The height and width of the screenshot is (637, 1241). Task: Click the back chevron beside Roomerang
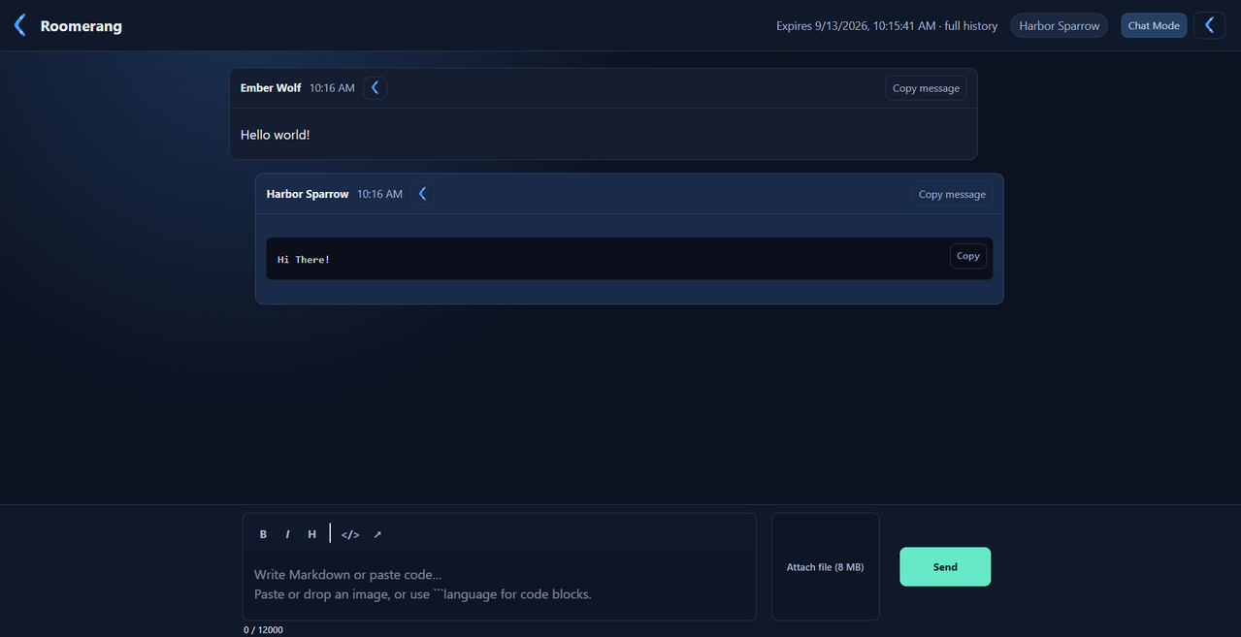click(19, 25)
